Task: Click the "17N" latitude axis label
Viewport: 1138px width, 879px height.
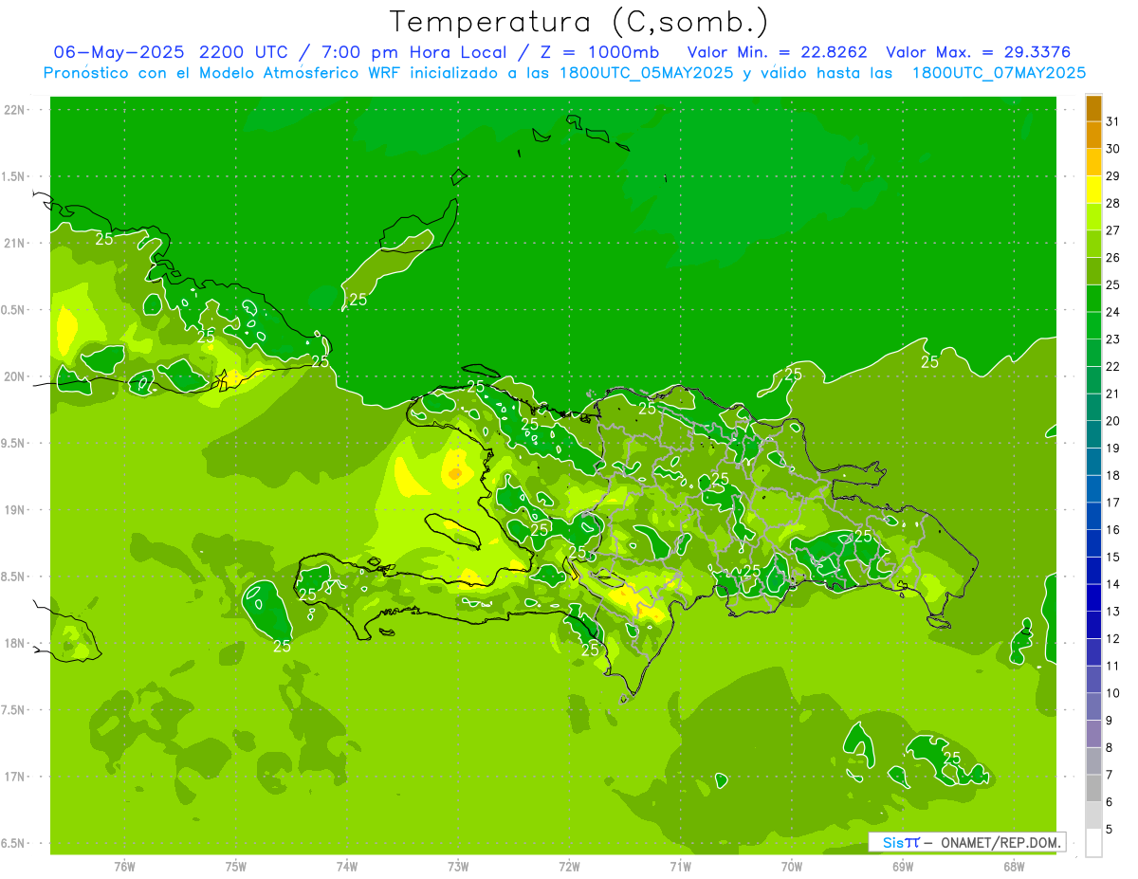Action: pos(14,777)
